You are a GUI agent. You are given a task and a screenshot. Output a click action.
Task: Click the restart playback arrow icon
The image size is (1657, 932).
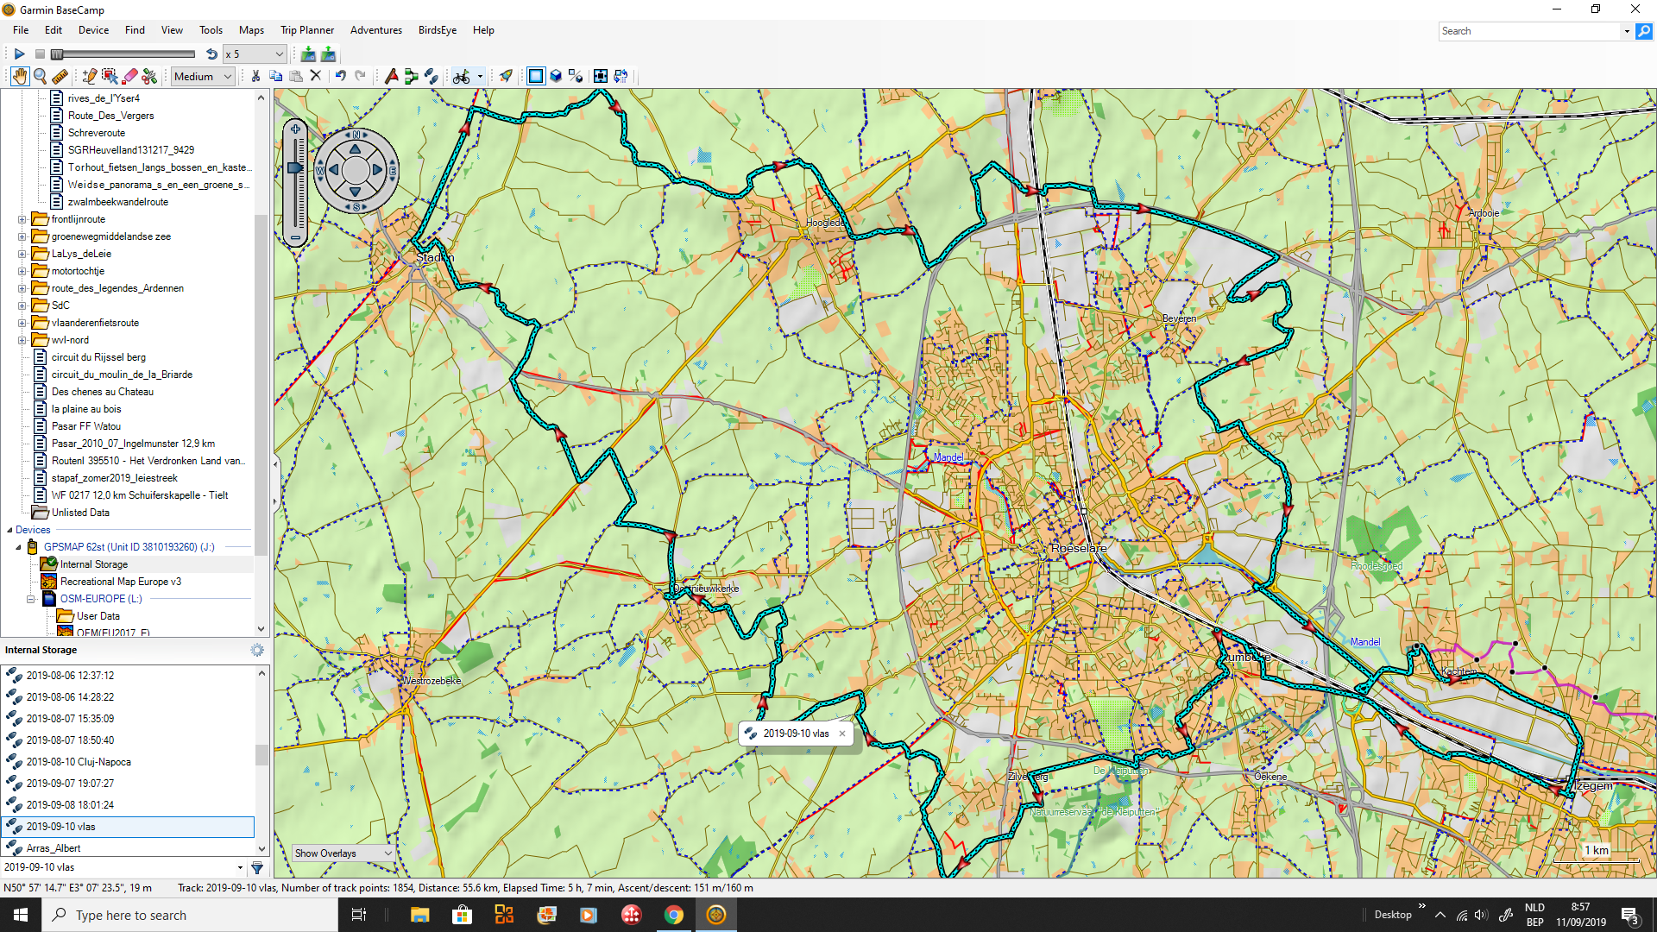click(211, 54)
